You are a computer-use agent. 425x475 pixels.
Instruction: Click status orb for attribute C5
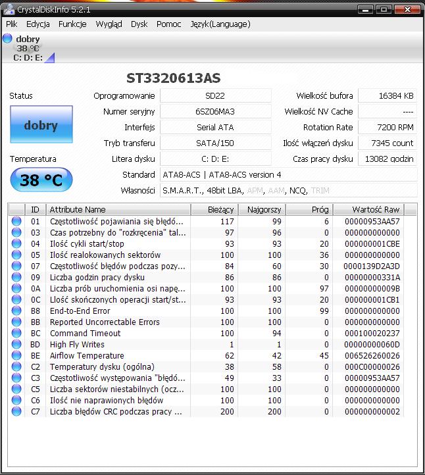16,389
